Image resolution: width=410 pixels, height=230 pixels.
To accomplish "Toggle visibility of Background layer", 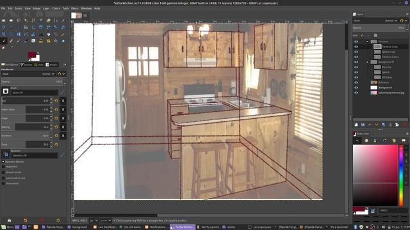I will point(356,88).
